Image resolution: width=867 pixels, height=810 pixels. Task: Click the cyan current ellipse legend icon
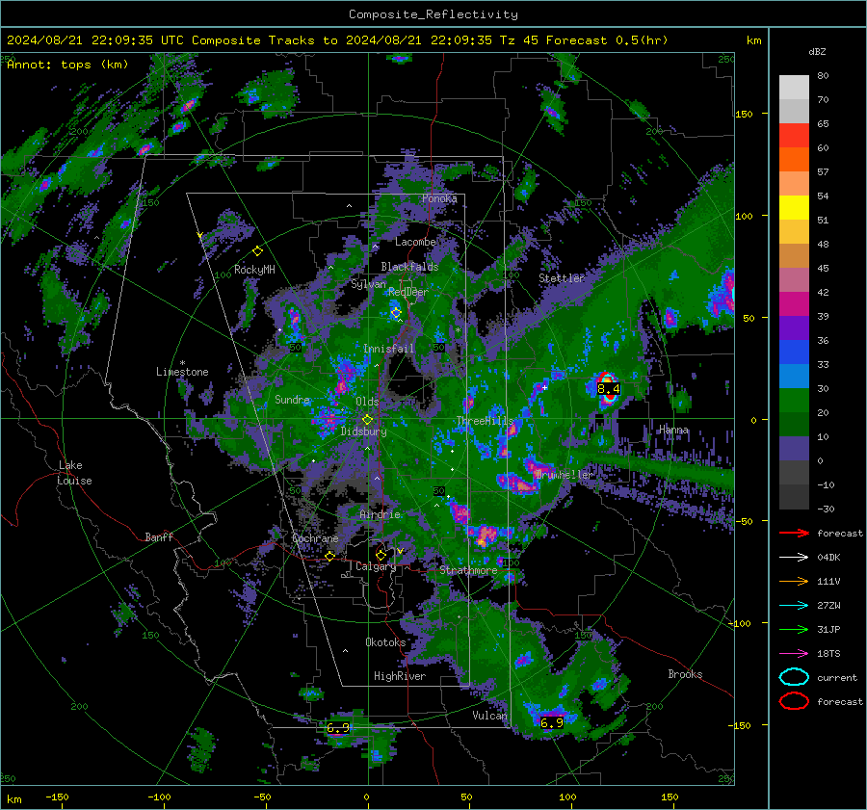click(794, 677)
